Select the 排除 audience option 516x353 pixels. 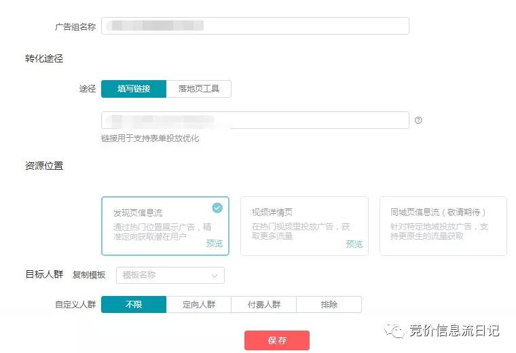329,305
